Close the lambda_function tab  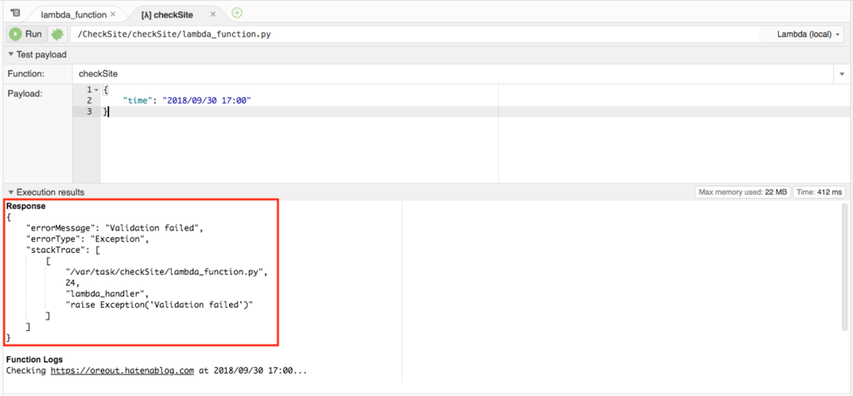tap(112, 15)
